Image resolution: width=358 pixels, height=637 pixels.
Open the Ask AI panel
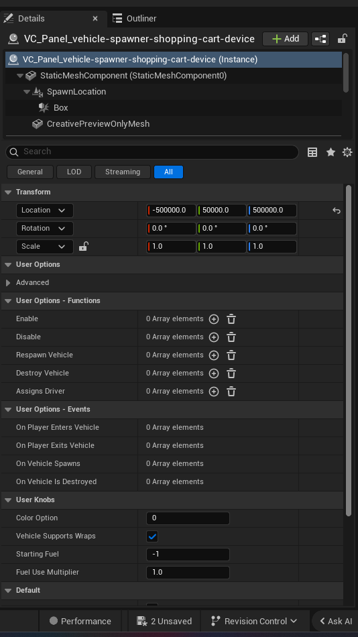[x=335, y=621]
